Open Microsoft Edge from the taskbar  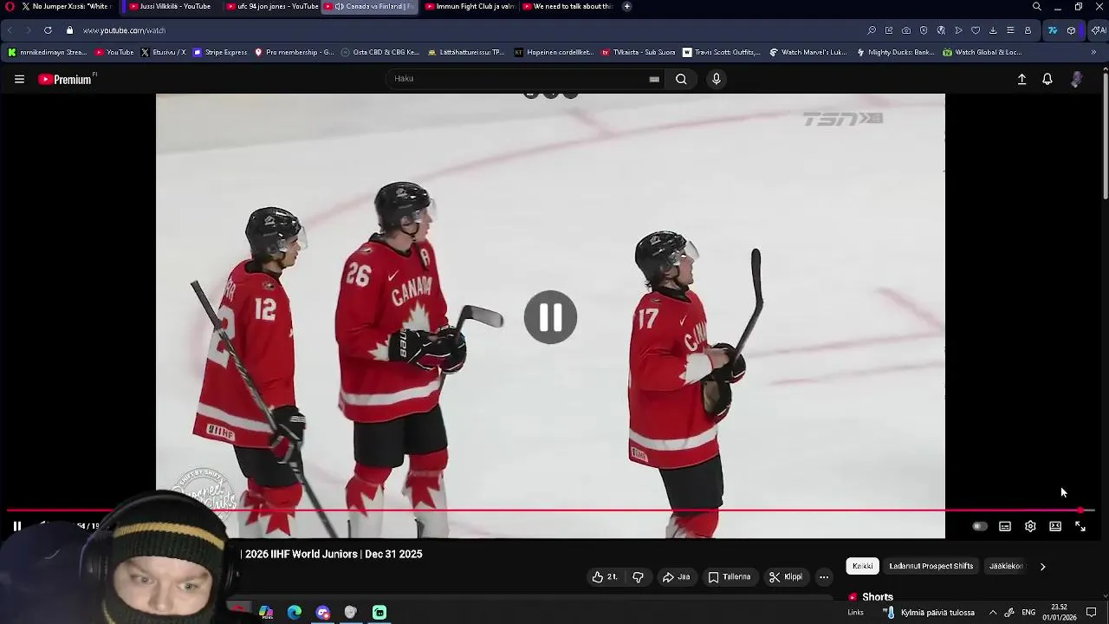[x=295, y=613]
